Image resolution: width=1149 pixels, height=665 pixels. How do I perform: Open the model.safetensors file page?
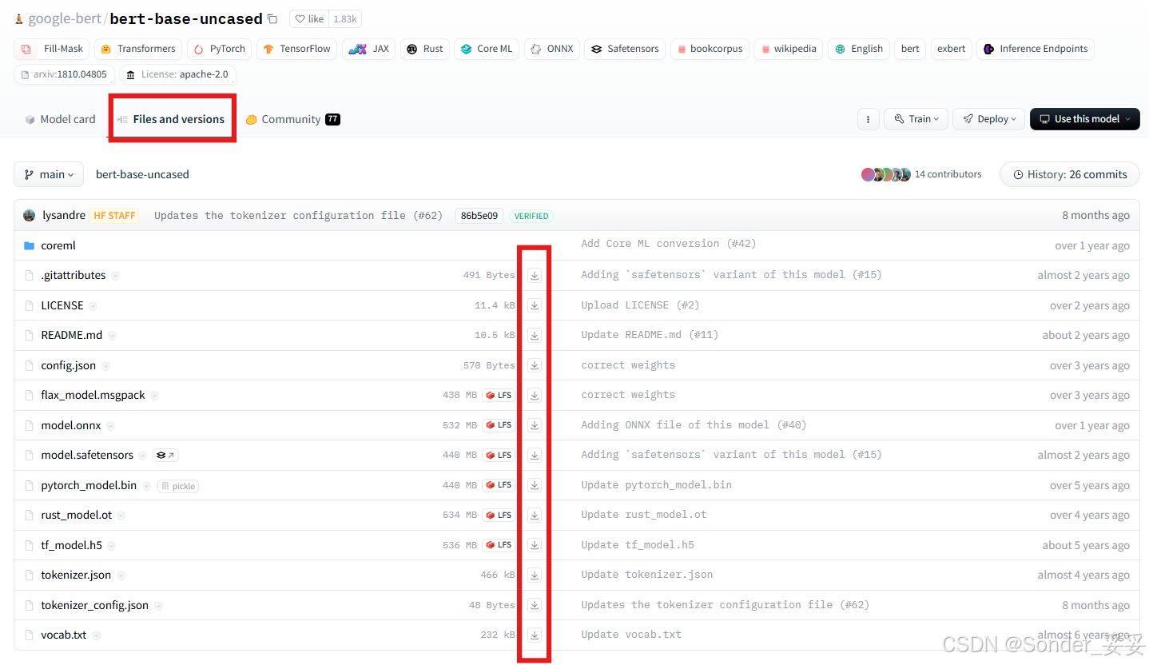tap(87, 455)
